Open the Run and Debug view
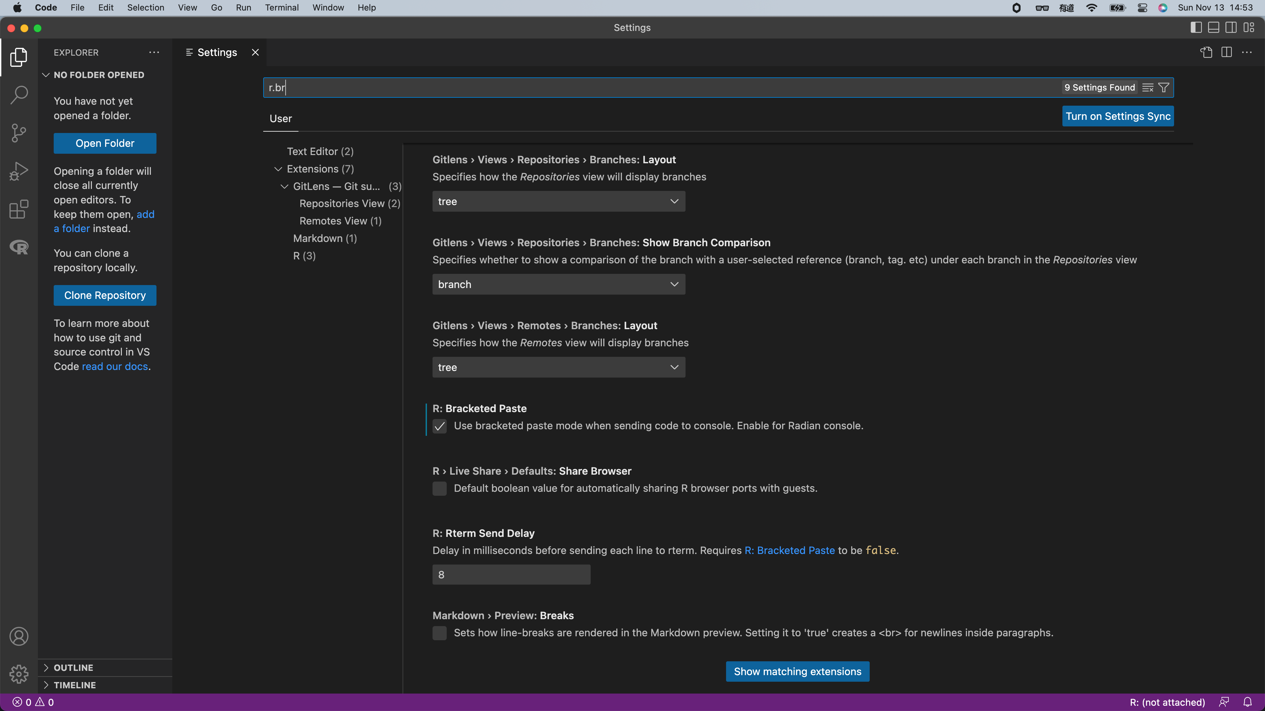The height and width of the screenshot is (711, 1265). 19,171
